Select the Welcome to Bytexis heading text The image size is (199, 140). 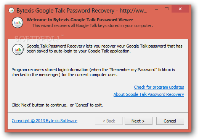coord(80,20)
